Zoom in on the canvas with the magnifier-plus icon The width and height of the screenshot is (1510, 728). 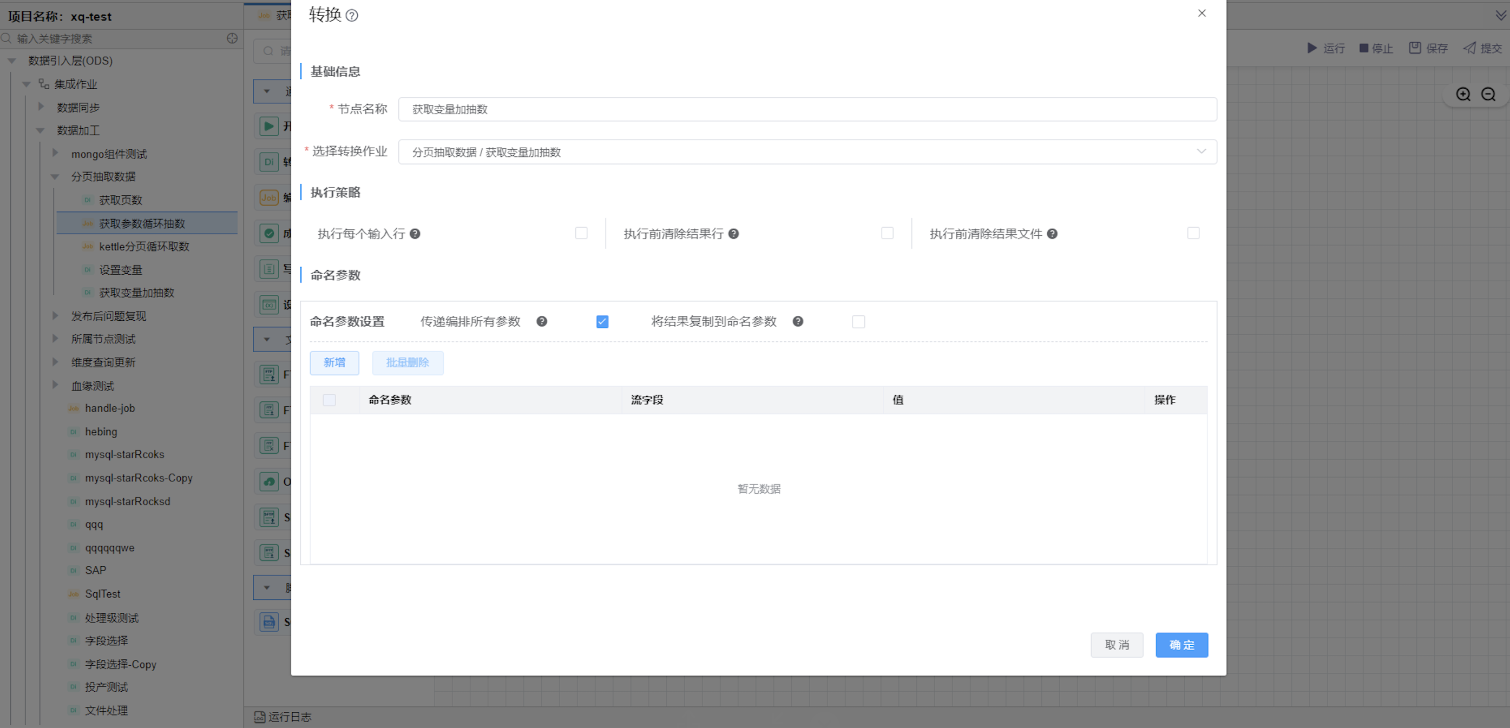click(x=1463, y=94)
